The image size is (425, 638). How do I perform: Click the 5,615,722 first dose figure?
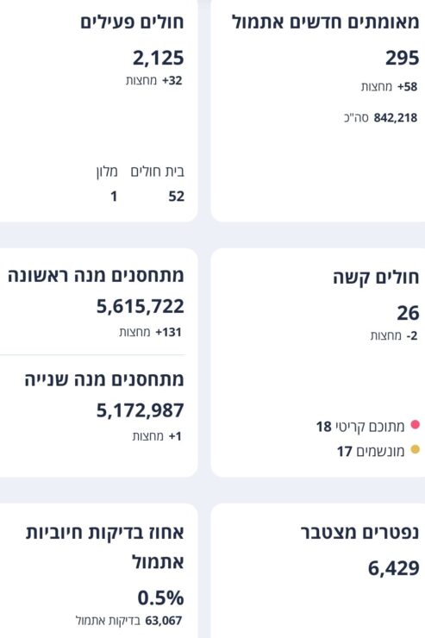click(x=141, y=306)
